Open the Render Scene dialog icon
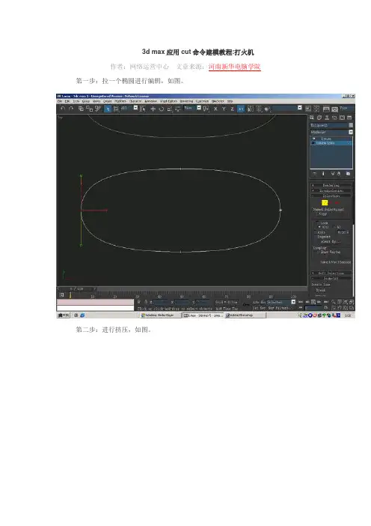The width and height of the screenshot is (371, 526). [x=326, y=109]
